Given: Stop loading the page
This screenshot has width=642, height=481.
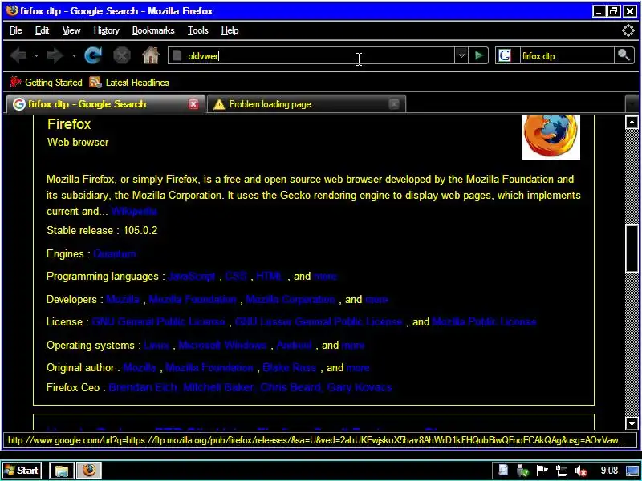Looking at the screenshot, I should (x=122, y=55).
